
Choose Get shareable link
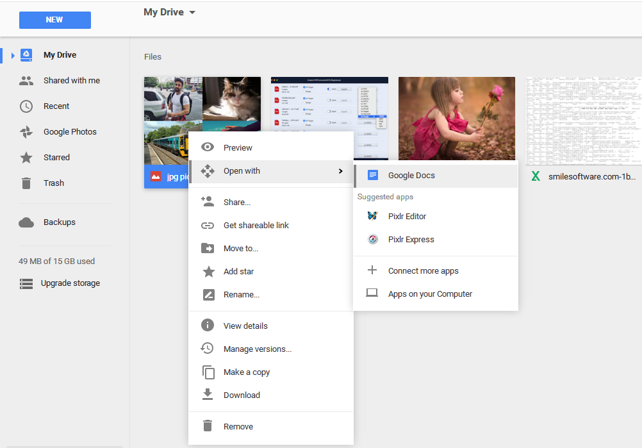click(x=256, y=226)
